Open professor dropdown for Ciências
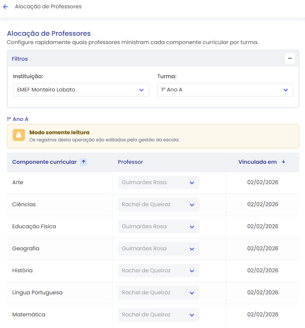 (x=159, y=205)
